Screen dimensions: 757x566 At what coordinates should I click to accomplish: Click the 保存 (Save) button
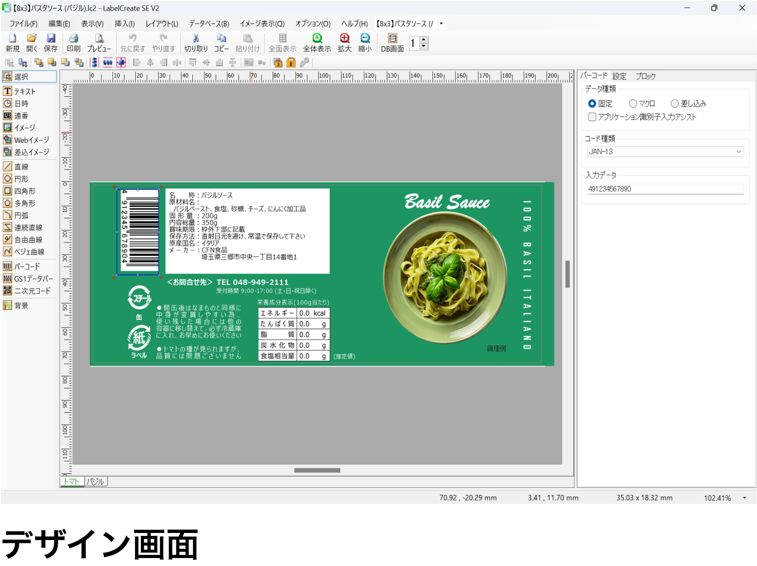coord(51,43)
